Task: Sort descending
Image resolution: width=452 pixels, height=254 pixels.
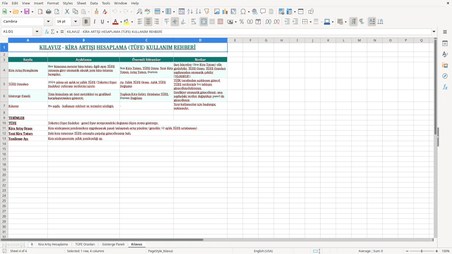Action: 199,12
